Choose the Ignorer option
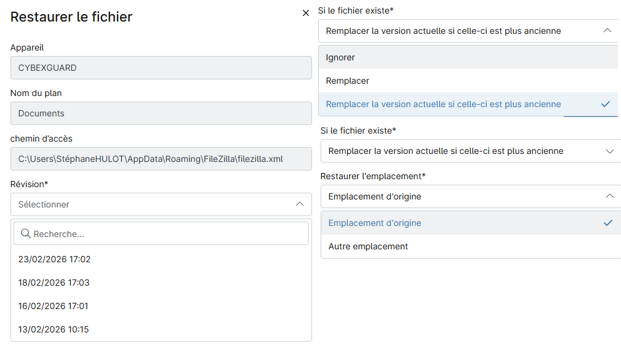 [340, 57]
